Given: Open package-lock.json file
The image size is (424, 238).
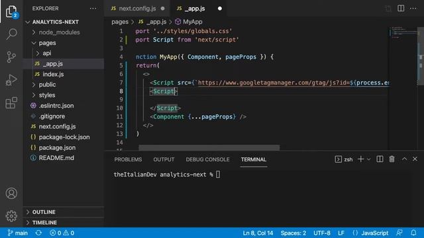Looking at the screenshot, I should [x=64, y=137].
